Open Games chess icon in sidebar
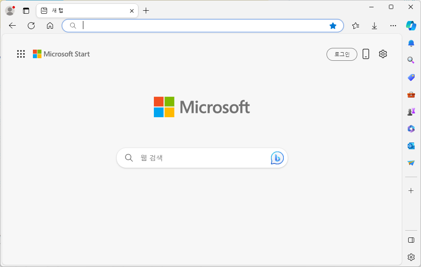 pyautogui.click(x=411, y=112)
